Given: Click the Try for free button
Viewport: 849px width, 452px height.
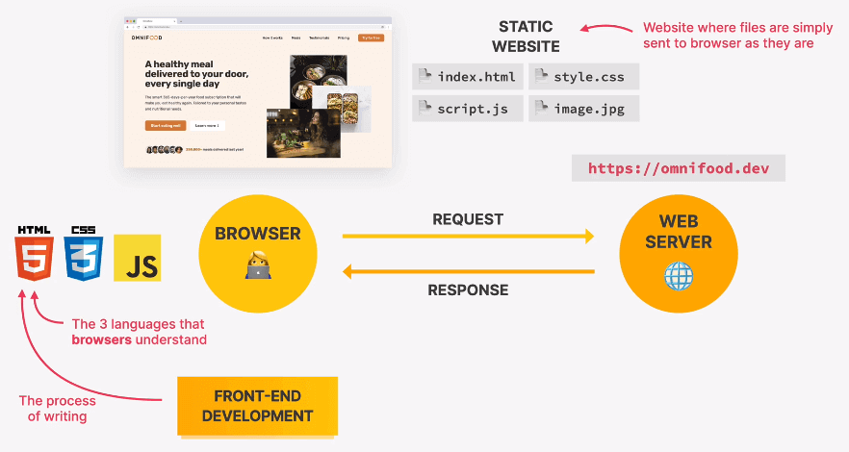Looking at the screenshot, I should [x=370, y=38].
